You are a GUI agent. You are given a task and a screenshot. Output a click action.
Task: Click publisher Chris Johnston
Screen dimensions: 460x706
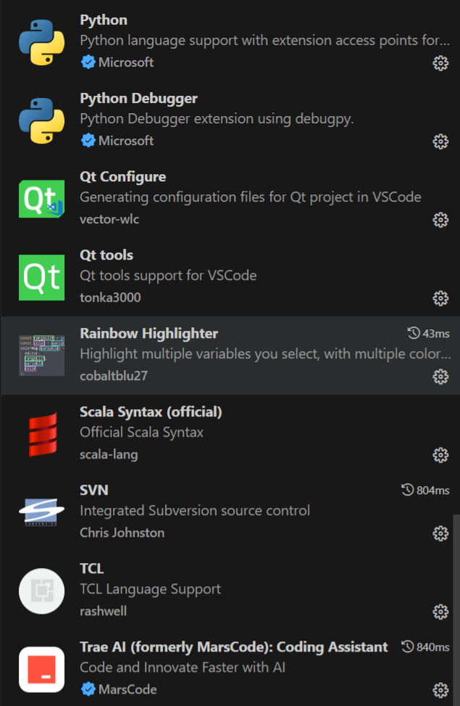122,533
